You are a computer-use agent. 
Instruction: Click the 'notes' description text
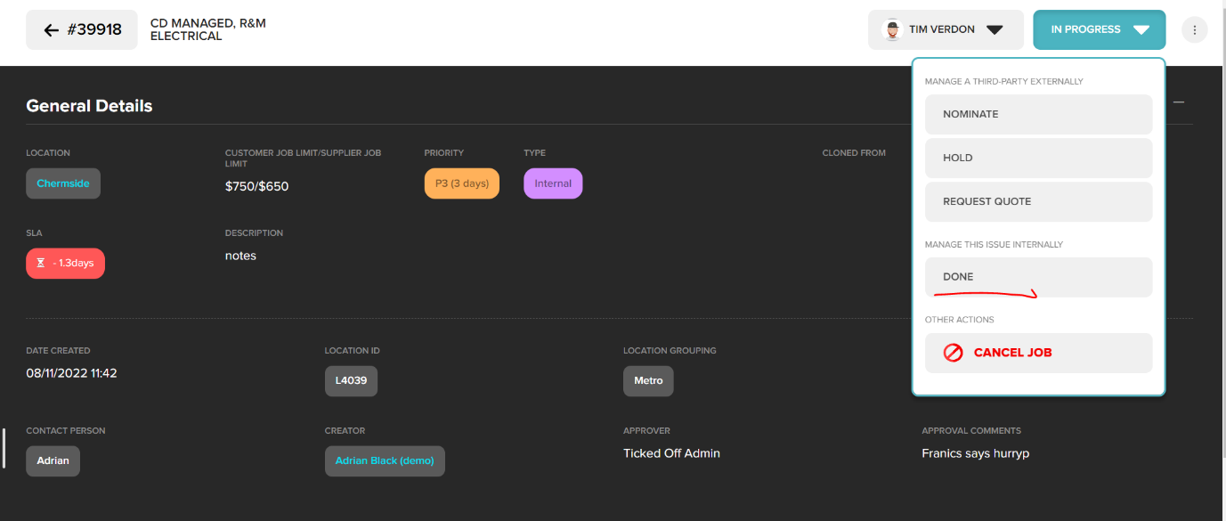(240, 256)
